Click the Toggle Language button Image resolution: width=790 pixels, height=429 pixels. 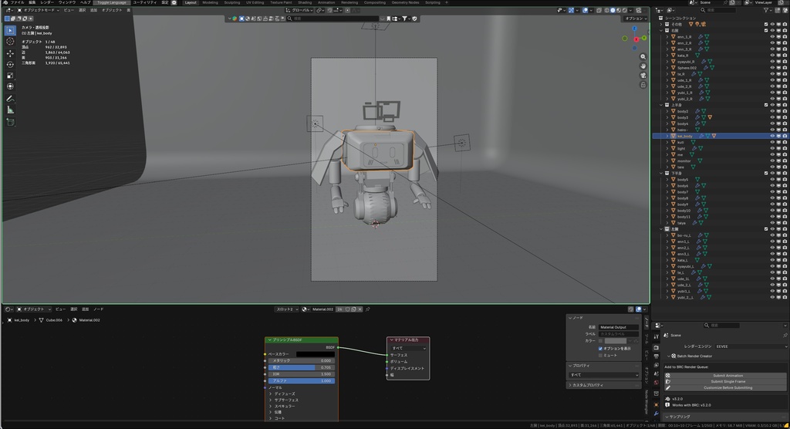click(x=111, y=2)
